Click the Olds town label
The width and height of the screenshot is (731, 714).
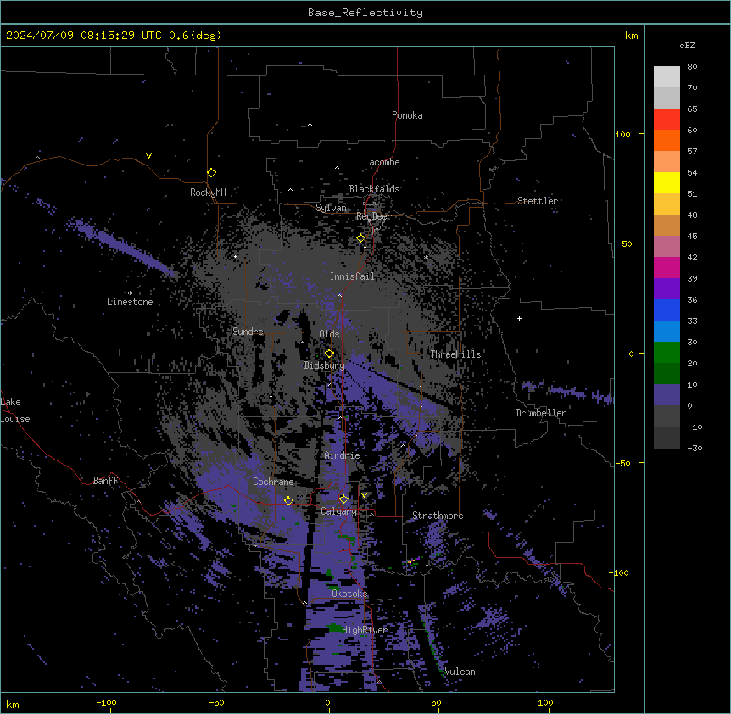tap(329, 334)
